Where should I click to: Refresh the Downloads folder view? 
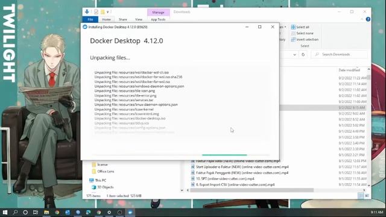tap(303, 54)
